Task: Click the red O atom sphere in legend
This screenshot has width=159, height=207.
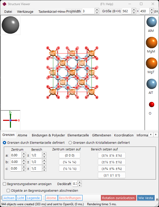Action: click(x=151, y=105)
